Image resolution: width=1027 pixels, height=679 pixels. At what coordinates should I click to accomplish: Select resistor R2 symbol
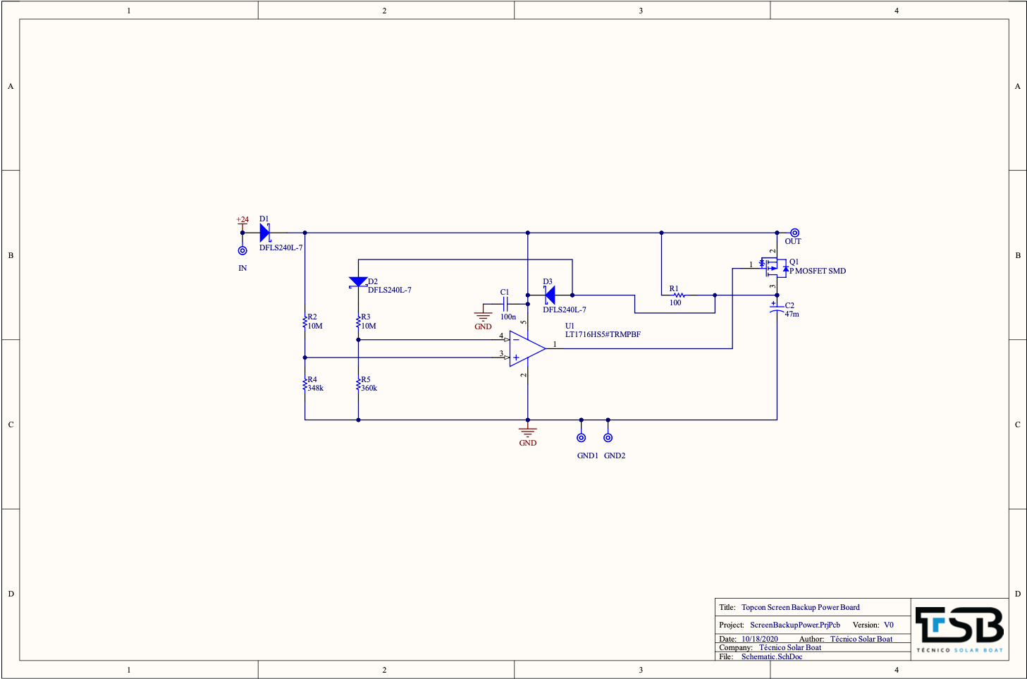click(305, 322)
